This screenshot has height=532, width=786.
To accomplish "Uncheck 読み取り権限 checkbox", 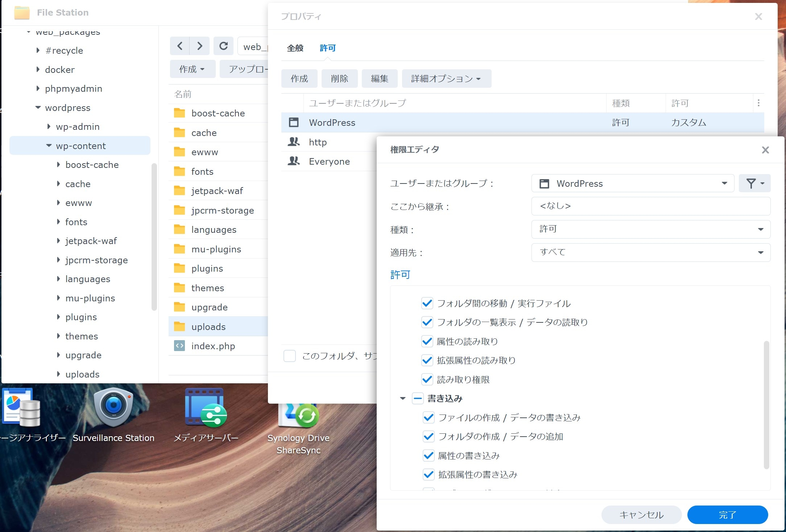I will tap(427, 380).
